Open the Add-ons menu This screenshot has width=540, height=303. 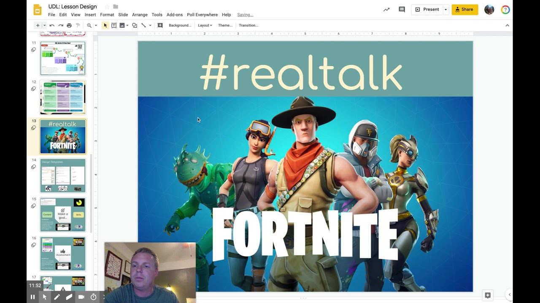pos(175,15)
